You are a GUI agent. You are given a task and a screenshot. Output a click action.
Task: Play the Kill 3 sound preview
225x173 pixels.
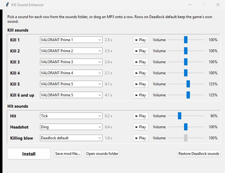(140, 62)
